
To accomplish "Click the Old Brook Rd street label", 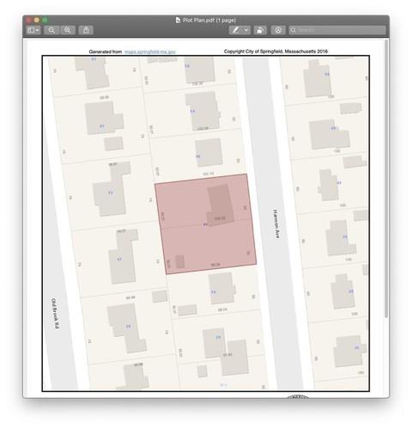I will coord(55,313).
